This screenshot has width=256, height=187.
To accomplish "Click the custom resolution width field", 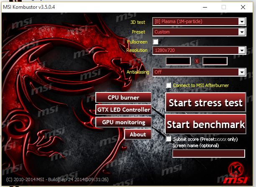I will (178, 61).
